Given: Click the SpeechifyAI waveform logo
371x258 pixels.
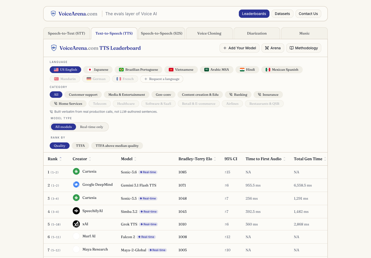Looking at the screenshot, I should coord(76,211).
